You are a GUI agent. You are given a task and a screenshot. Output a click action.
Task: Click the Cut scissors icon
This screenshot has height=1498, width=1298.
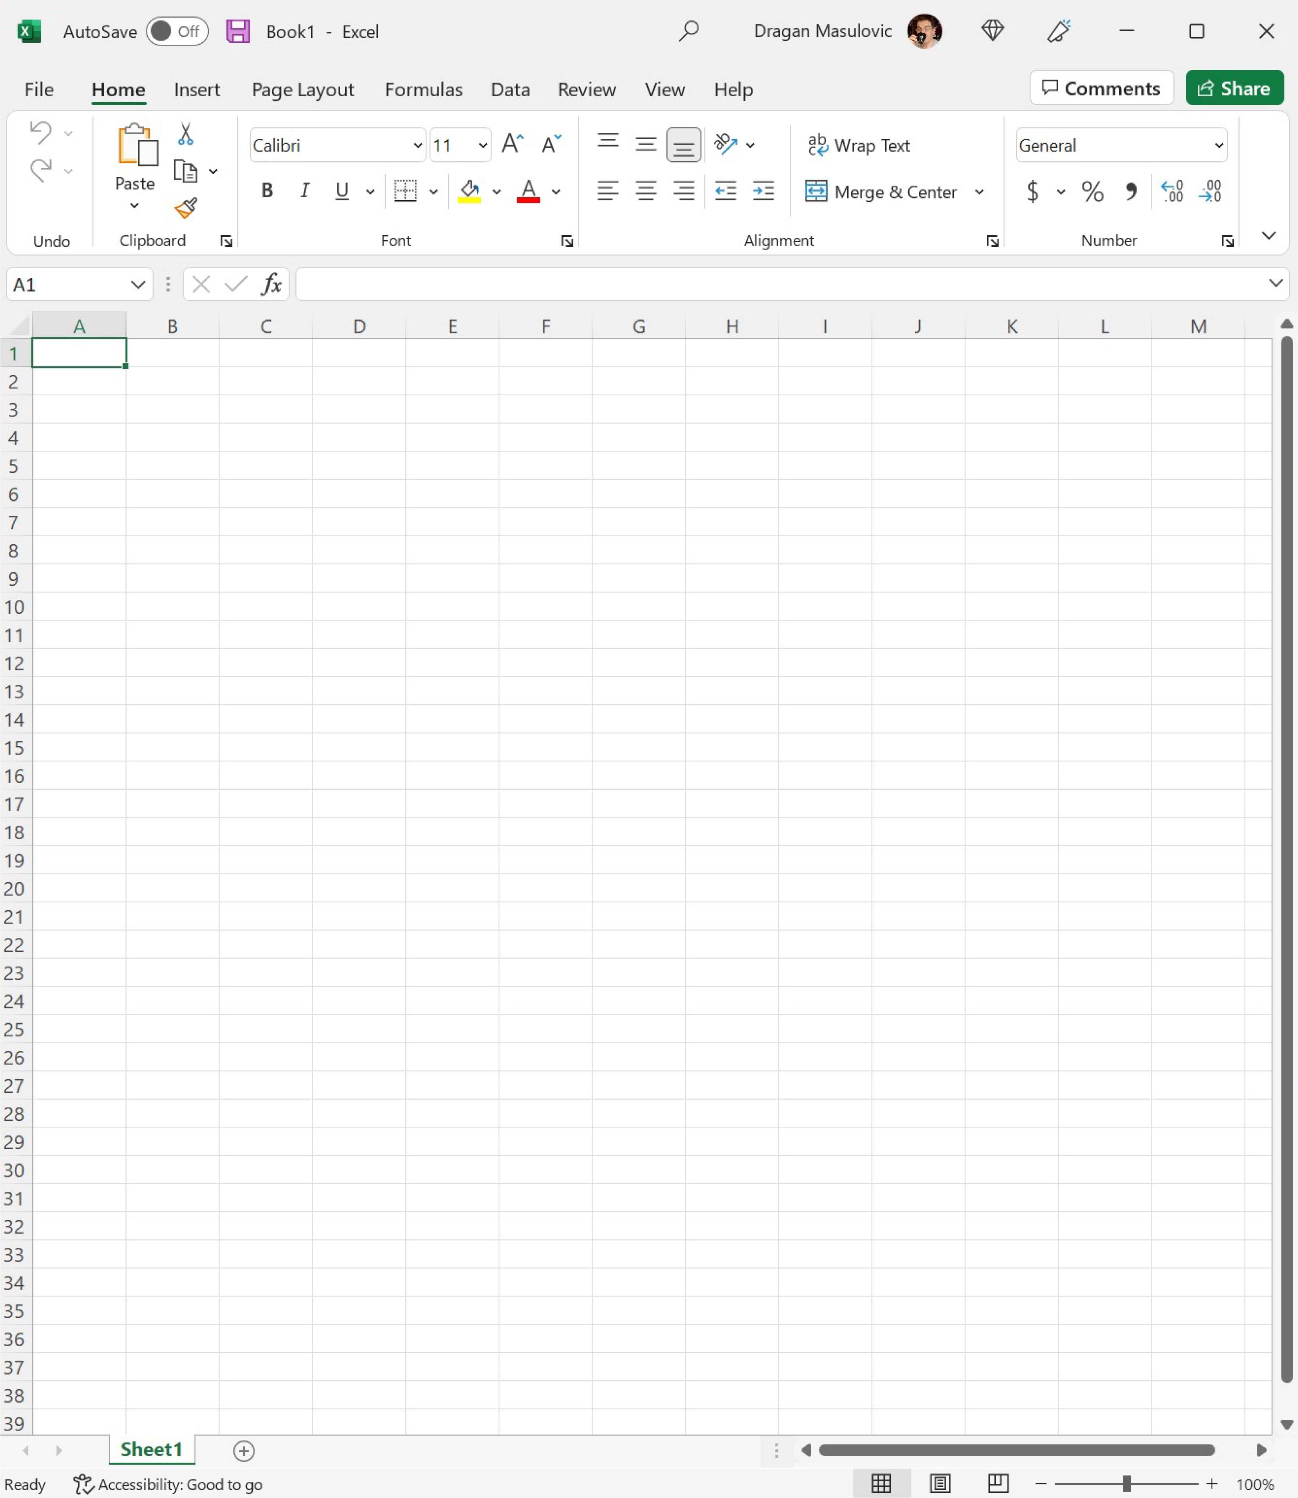[185, 134]
